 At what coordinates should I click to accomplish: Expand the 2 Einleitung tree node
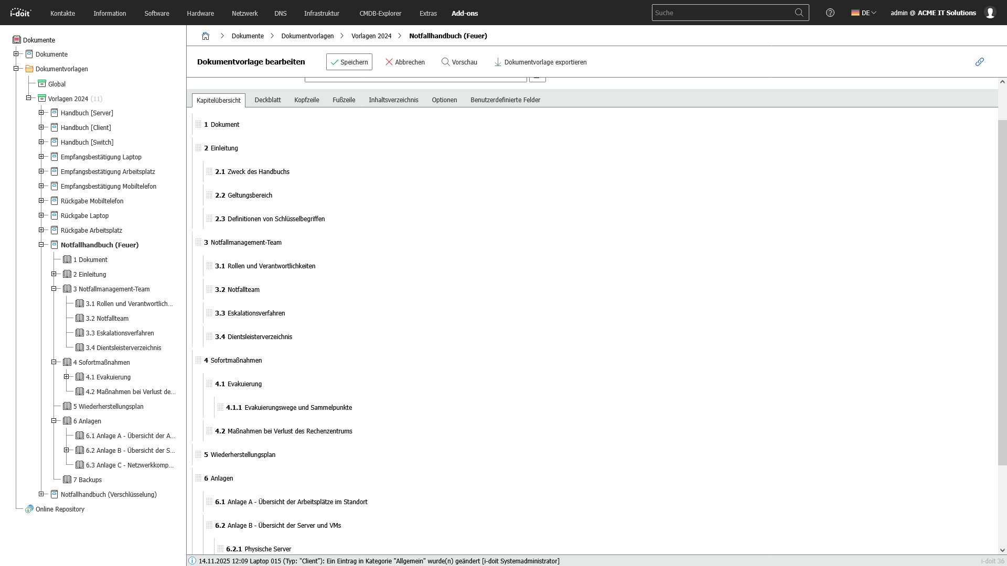pos(53,274)
